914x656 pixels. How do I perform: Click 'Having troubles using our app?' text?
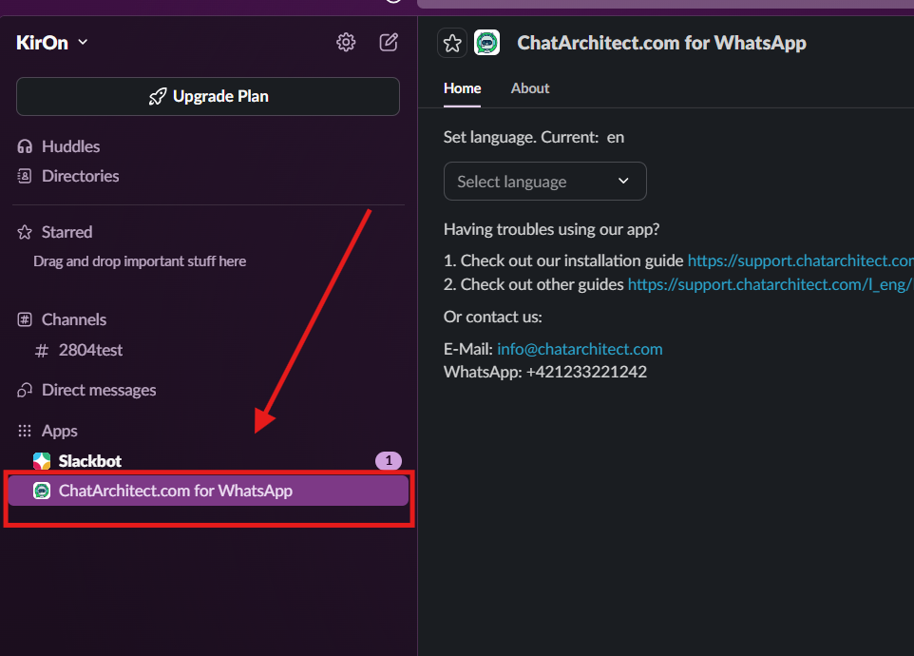(551, 230)
